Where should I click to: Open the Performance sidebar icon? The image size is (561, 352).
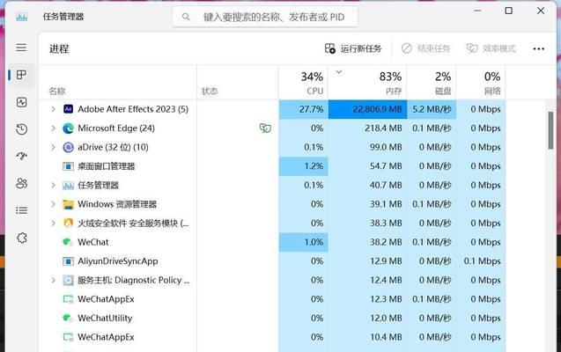21,102
